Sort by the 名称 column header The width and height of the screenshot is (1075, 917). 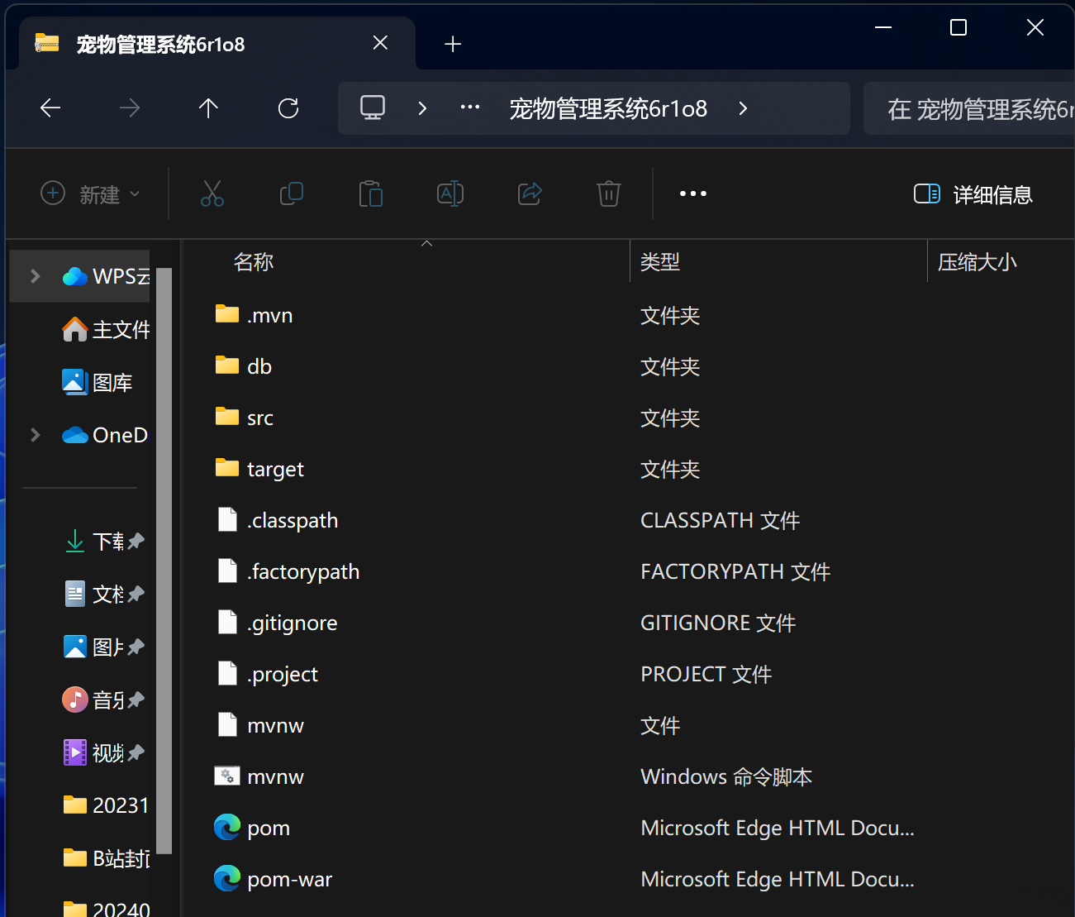(254, 262)
